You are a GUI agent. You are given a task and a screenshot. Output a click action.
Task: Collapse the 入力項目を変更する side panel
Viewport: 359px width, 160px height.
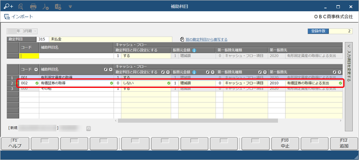349,87
